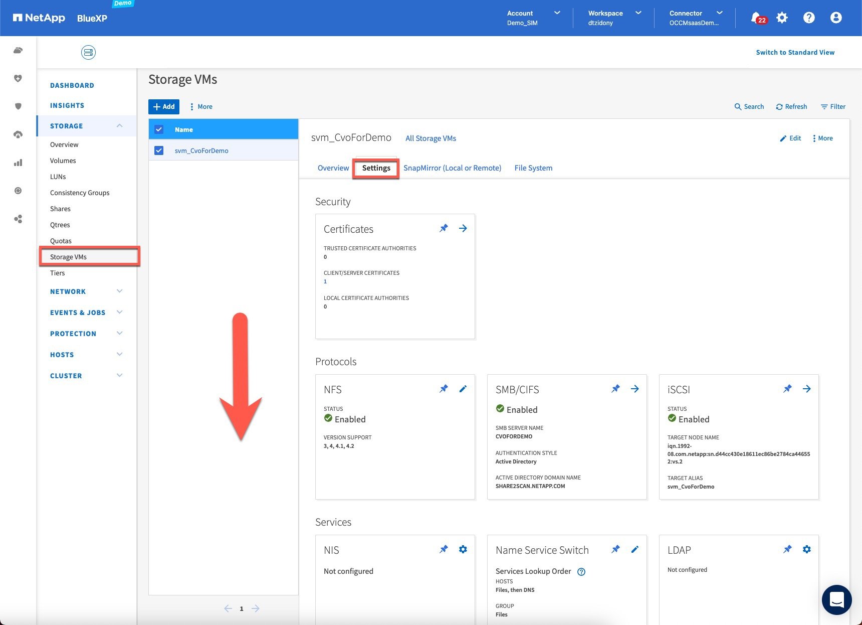862x625 pixels.
Task: Open the user profile icon
Action: coord(835,18)
